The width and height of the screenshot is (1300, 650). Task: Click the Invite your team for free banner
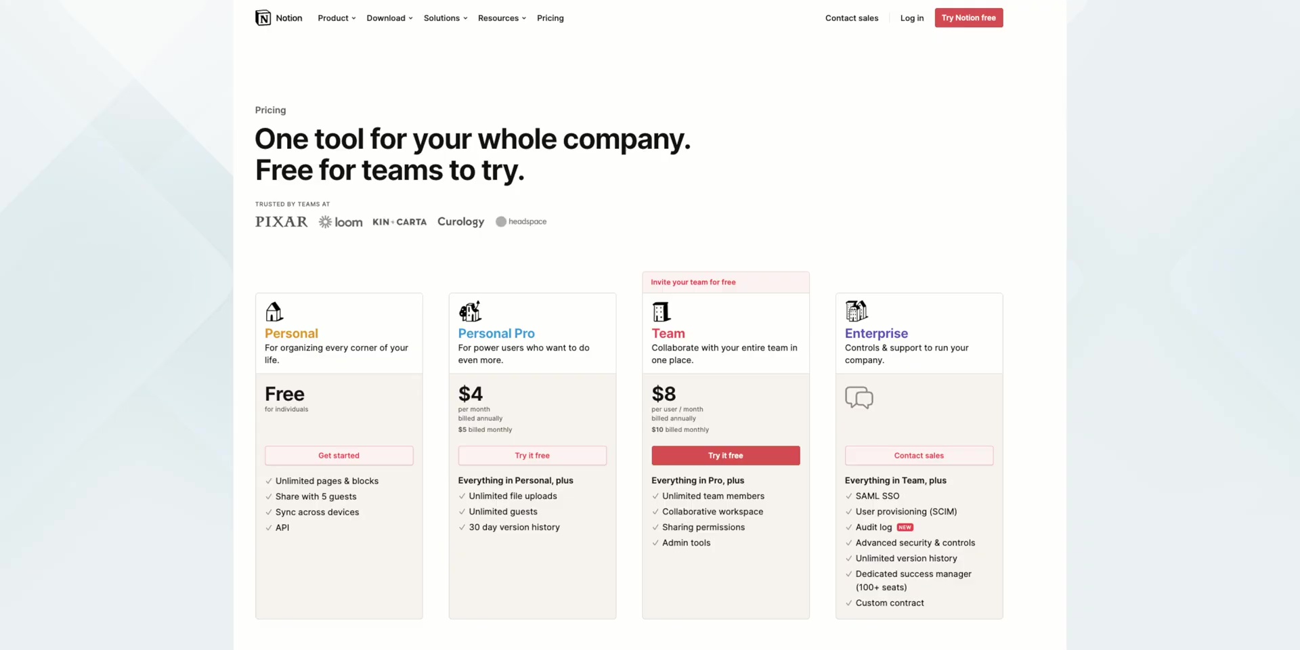pos(726,282)
